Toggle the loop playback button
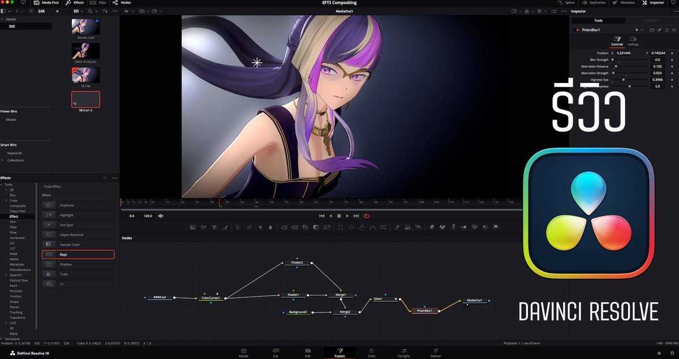 click(367, 216)
